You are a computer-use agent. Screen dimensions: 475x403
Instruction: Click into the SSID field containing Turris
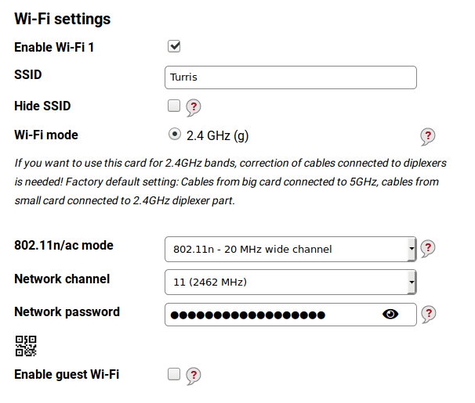pos(291,77)
